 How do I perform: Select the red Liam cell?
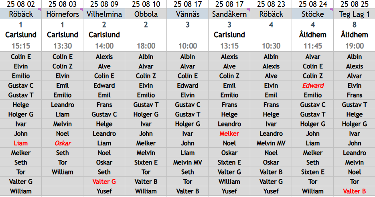tap(21, 143)
